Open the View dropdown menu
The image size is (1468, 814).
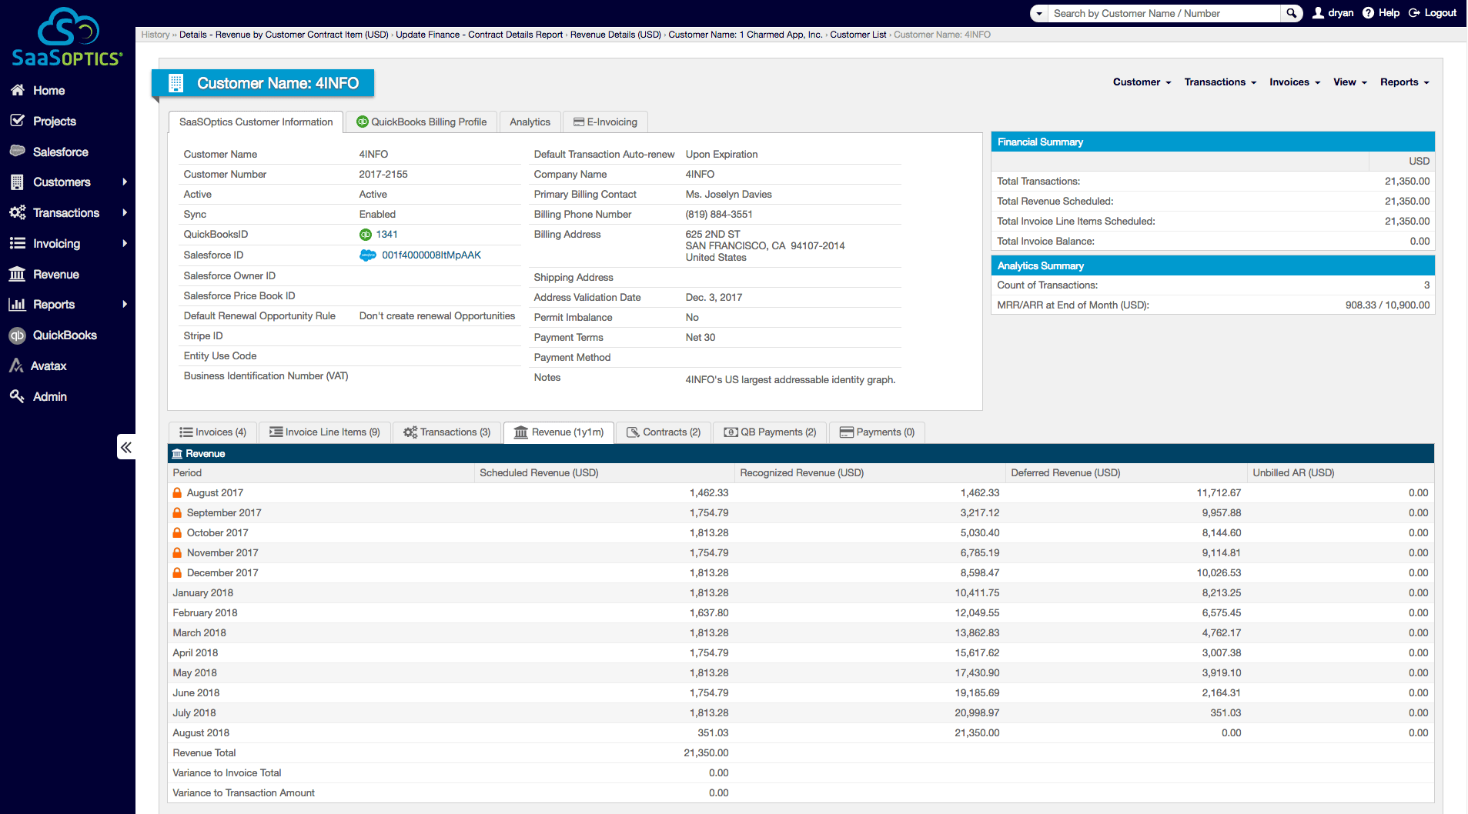coord(1350,82)
